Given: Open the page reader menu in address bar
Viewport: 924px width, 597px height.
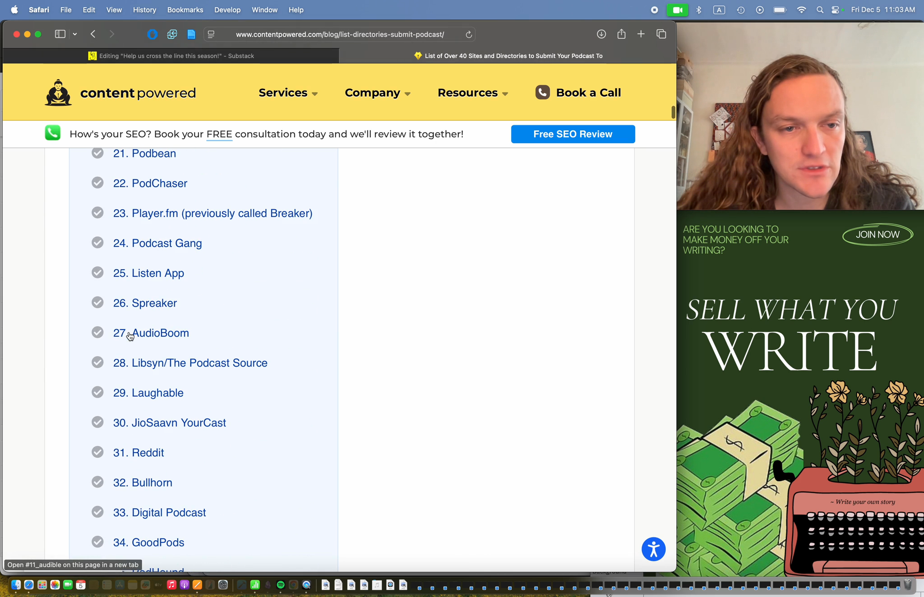Looking at the screenshot, I should click(x=211, y=34).
